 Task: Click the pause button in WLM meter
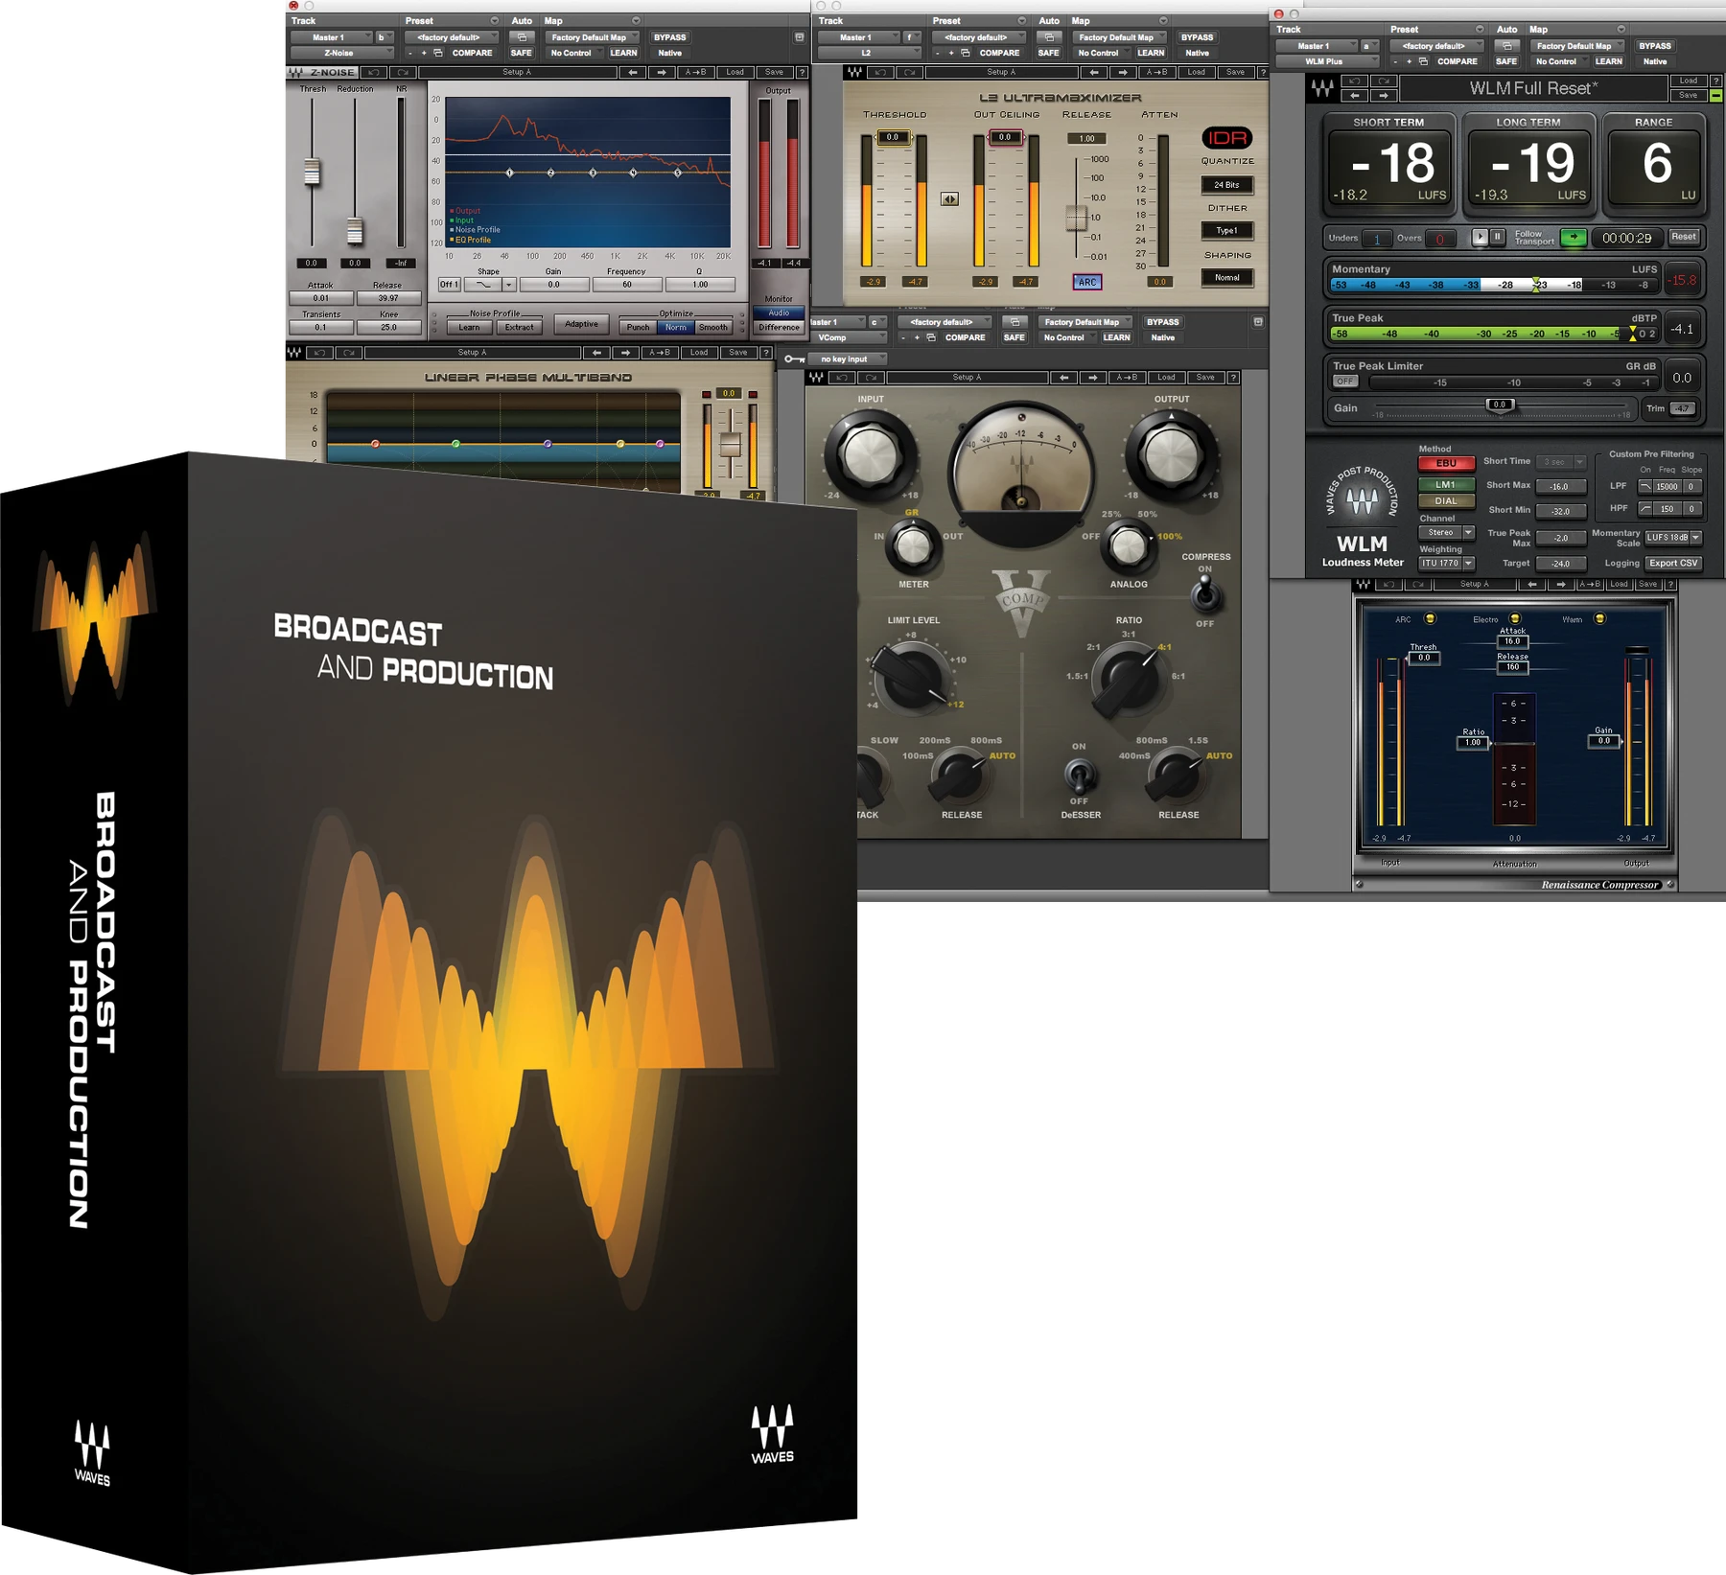(x=1497, y=237)
